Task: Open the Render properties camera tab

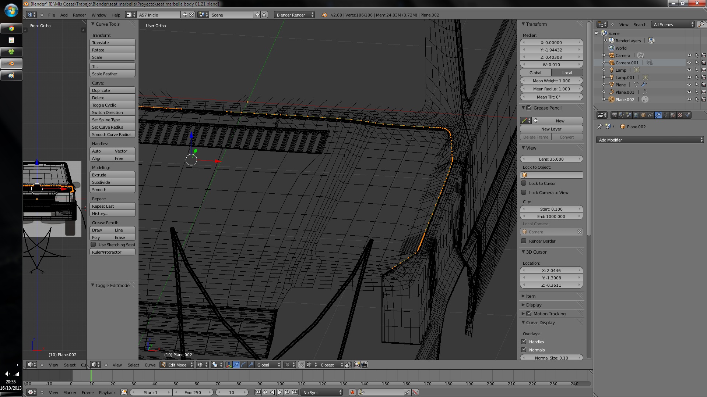Action: pos(614,115)
